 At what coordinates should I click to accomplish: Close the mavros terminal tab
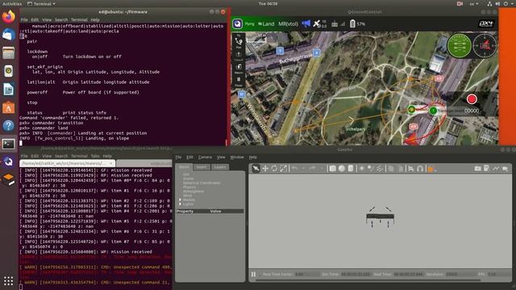tap(111, 163)
